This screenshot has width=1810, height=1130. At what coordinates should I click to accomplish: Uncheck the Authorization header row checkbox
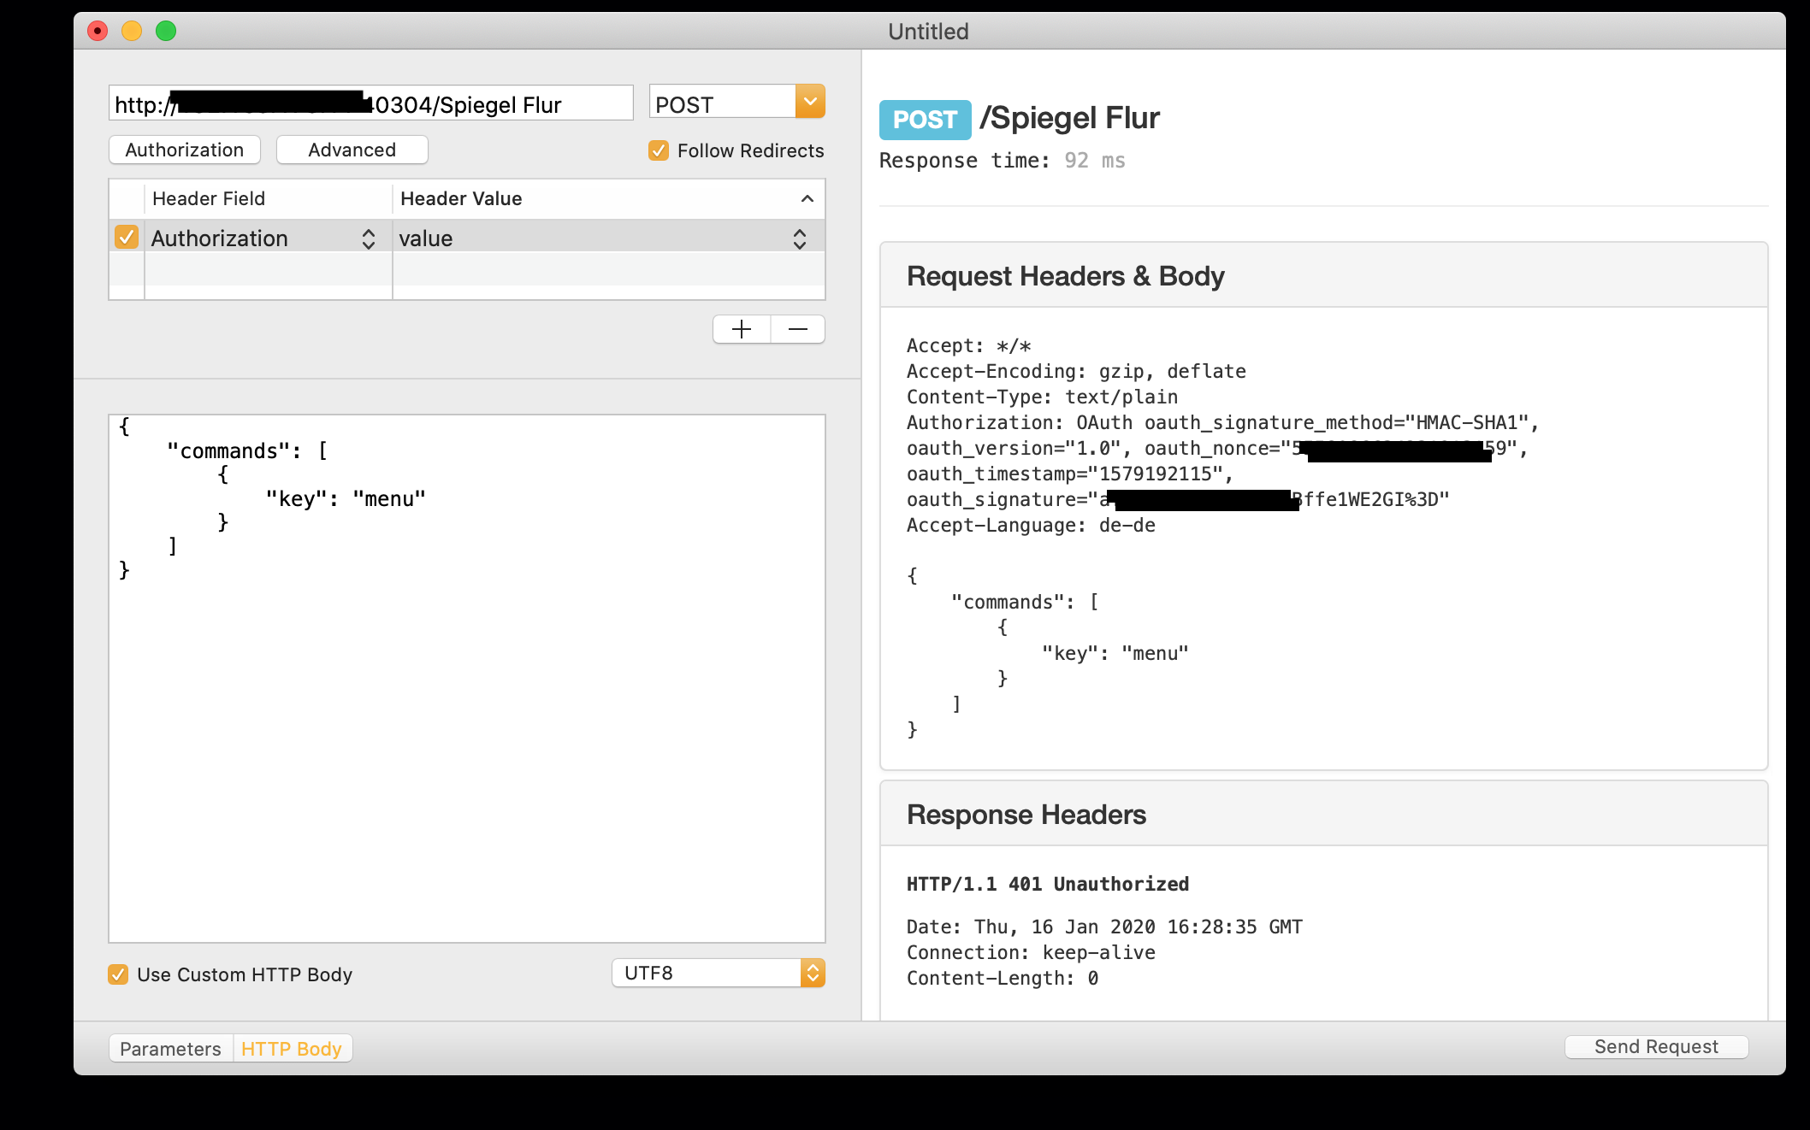point(127,237)
